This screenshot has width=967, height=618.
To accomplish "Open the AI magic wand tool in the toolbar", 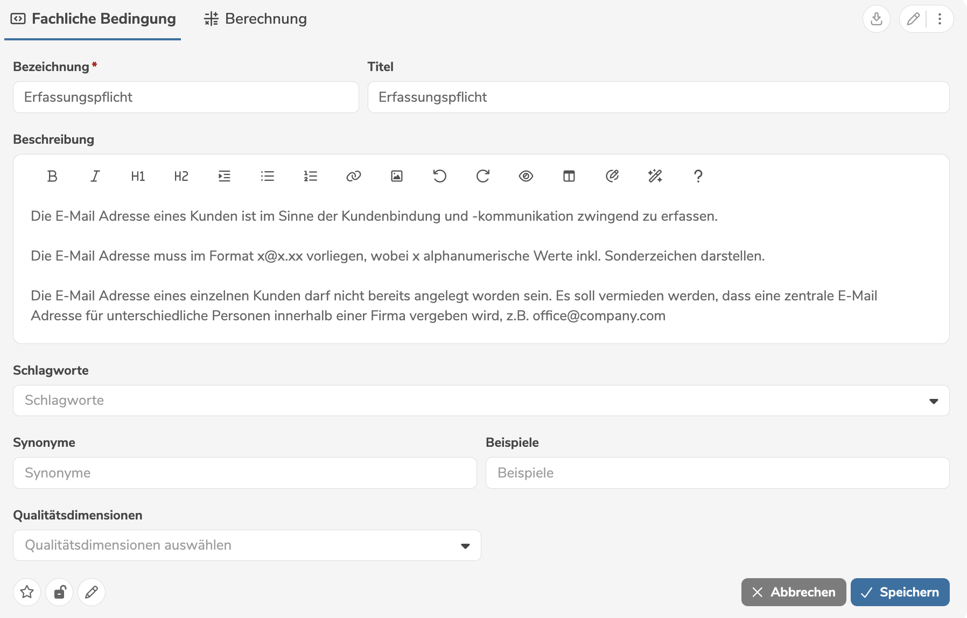I will tap(655, 176).
